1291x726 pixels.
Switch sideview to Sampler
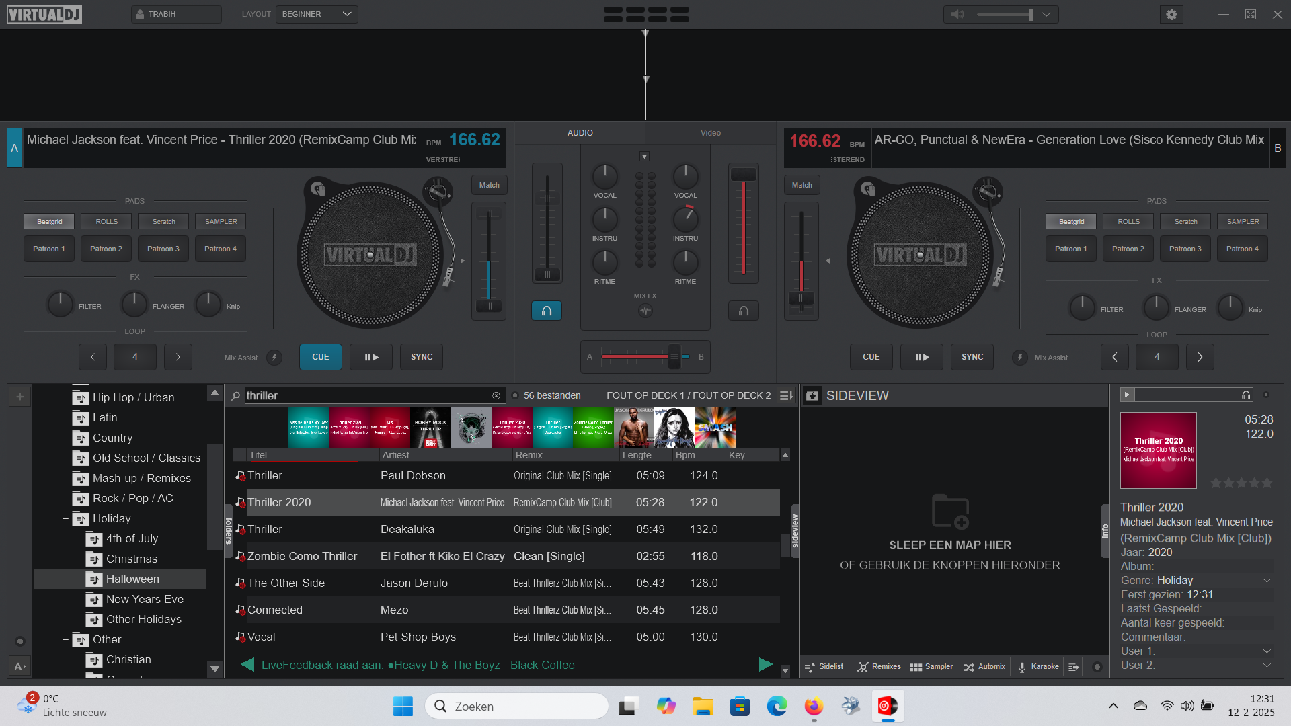point(931,667)
